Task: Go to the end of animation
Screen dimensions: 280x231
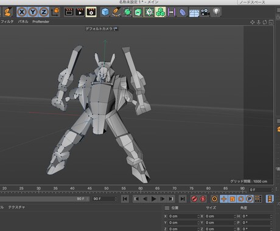Action: coord(183,199)
